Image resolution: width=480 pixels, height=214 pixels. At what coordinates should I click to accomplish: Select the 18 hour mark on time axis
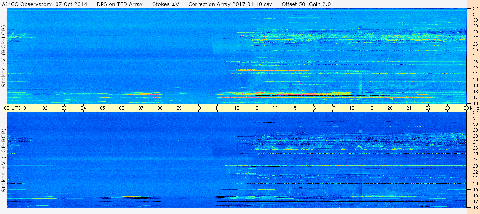click(352, 108)
